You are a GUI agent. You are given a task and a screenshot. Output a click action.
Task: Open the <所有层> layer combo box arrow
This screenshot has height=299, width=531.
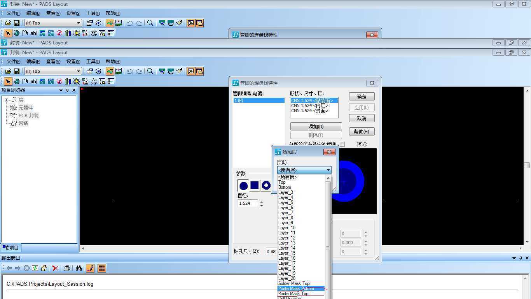(x=328, y=170)
